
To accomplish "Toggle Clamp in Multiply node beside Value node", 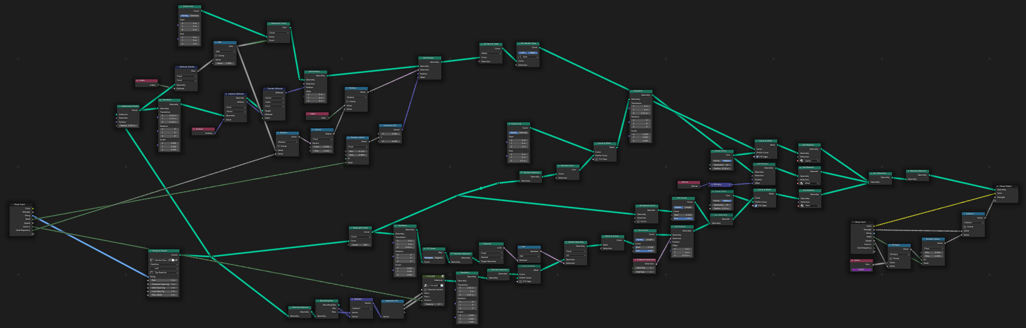I will coord(891,259).
